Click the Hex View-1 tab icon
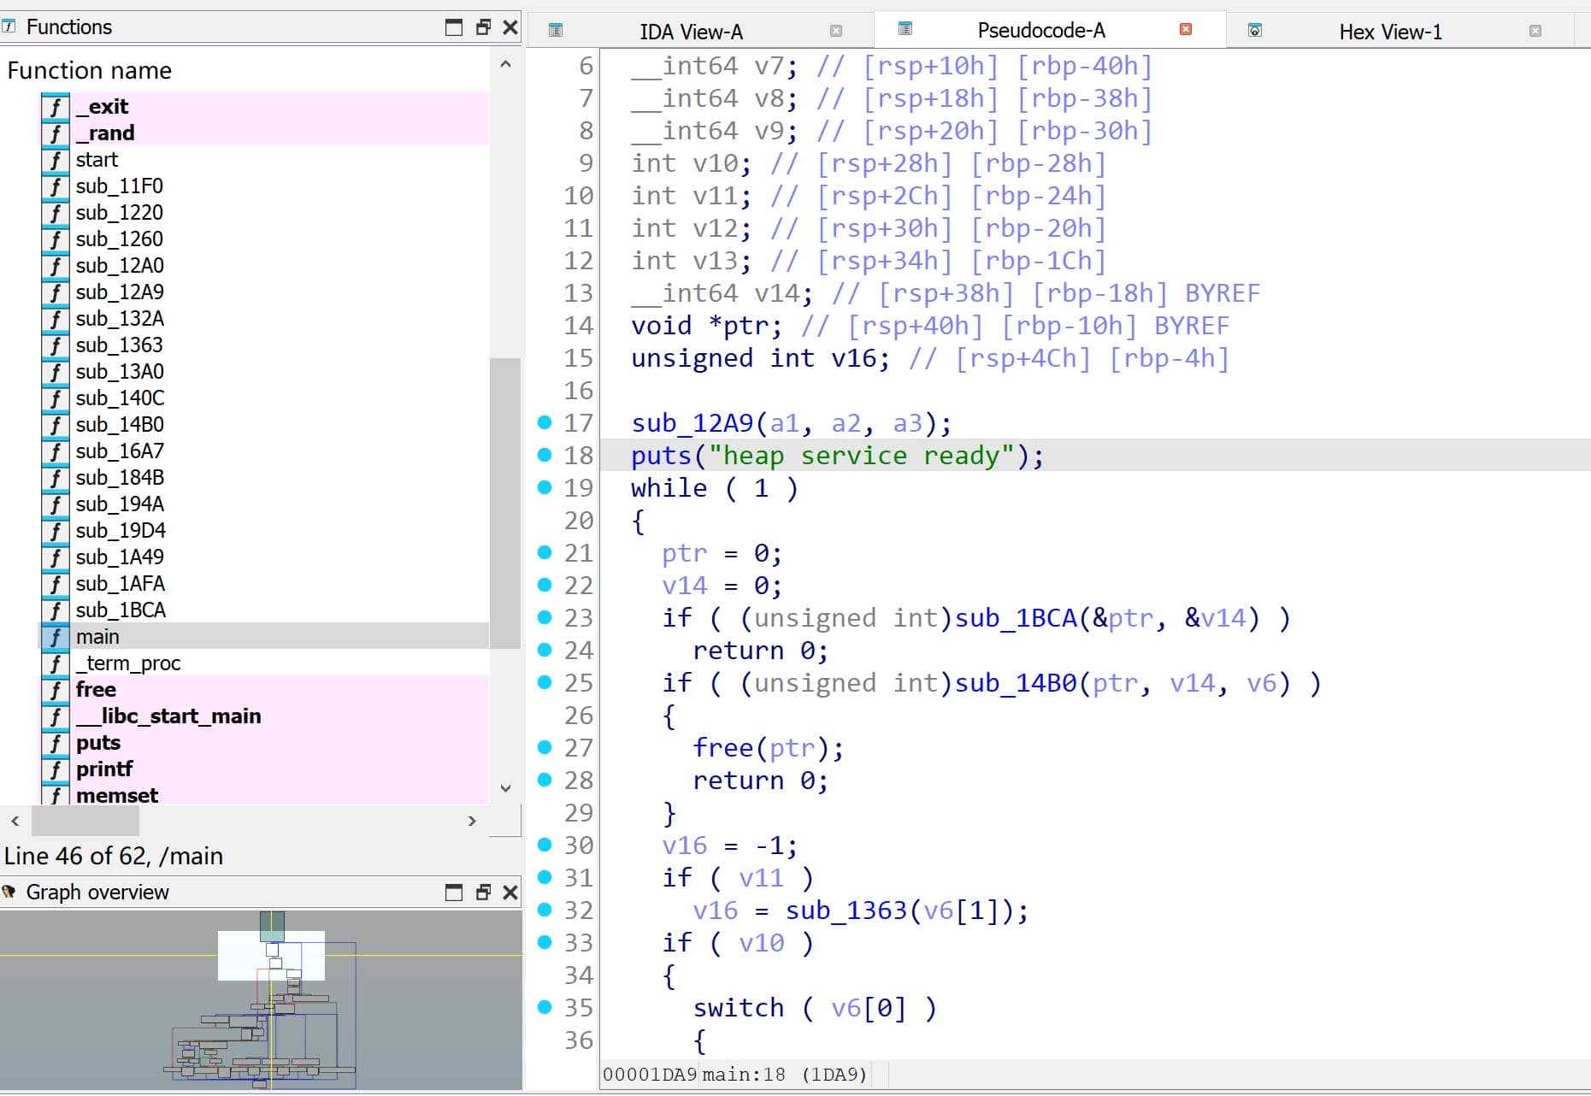 [x=1255, y=31]
